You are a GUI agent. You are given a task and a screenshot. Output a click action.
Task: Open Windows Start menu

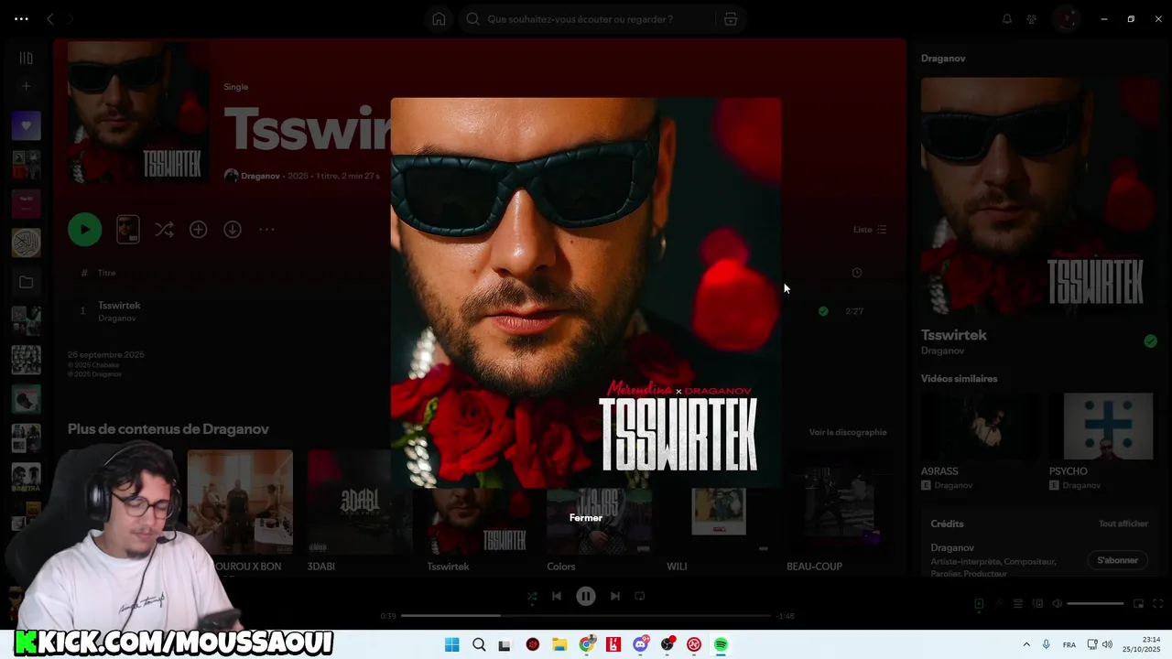(451, 644)
